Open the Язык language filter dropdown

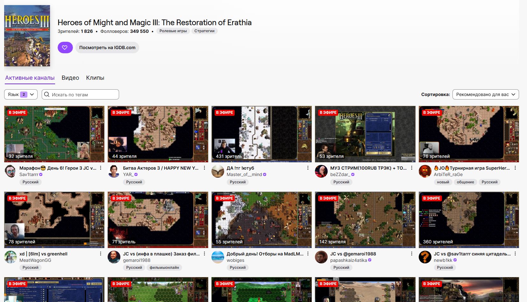pos(21,94)
